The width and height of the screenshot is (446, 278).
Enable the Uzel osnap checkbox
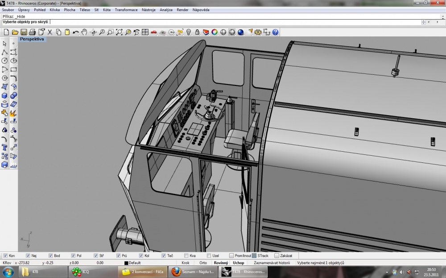209,256
